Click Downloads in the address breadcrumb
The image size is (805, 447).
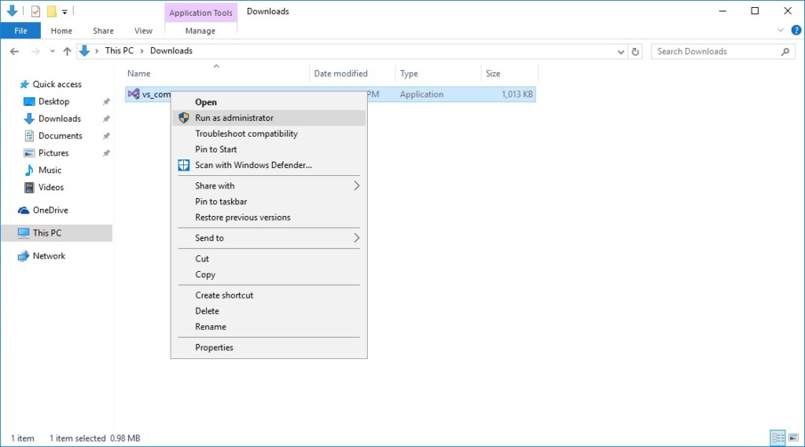(x=171, y=51)
